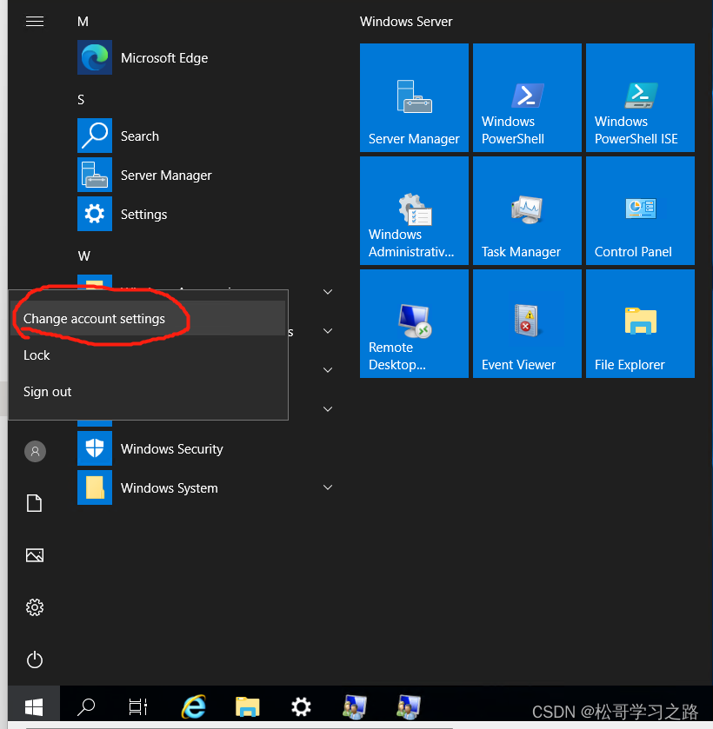Click the Windows System folder
This screenshot has width=713, height=729.
tap(205, 487)
